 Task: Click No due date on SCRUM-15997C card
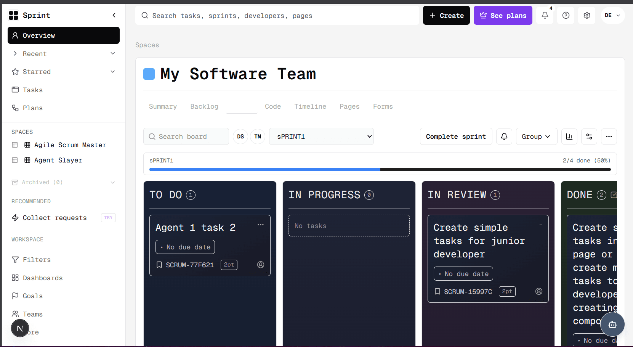pos(463,274)
